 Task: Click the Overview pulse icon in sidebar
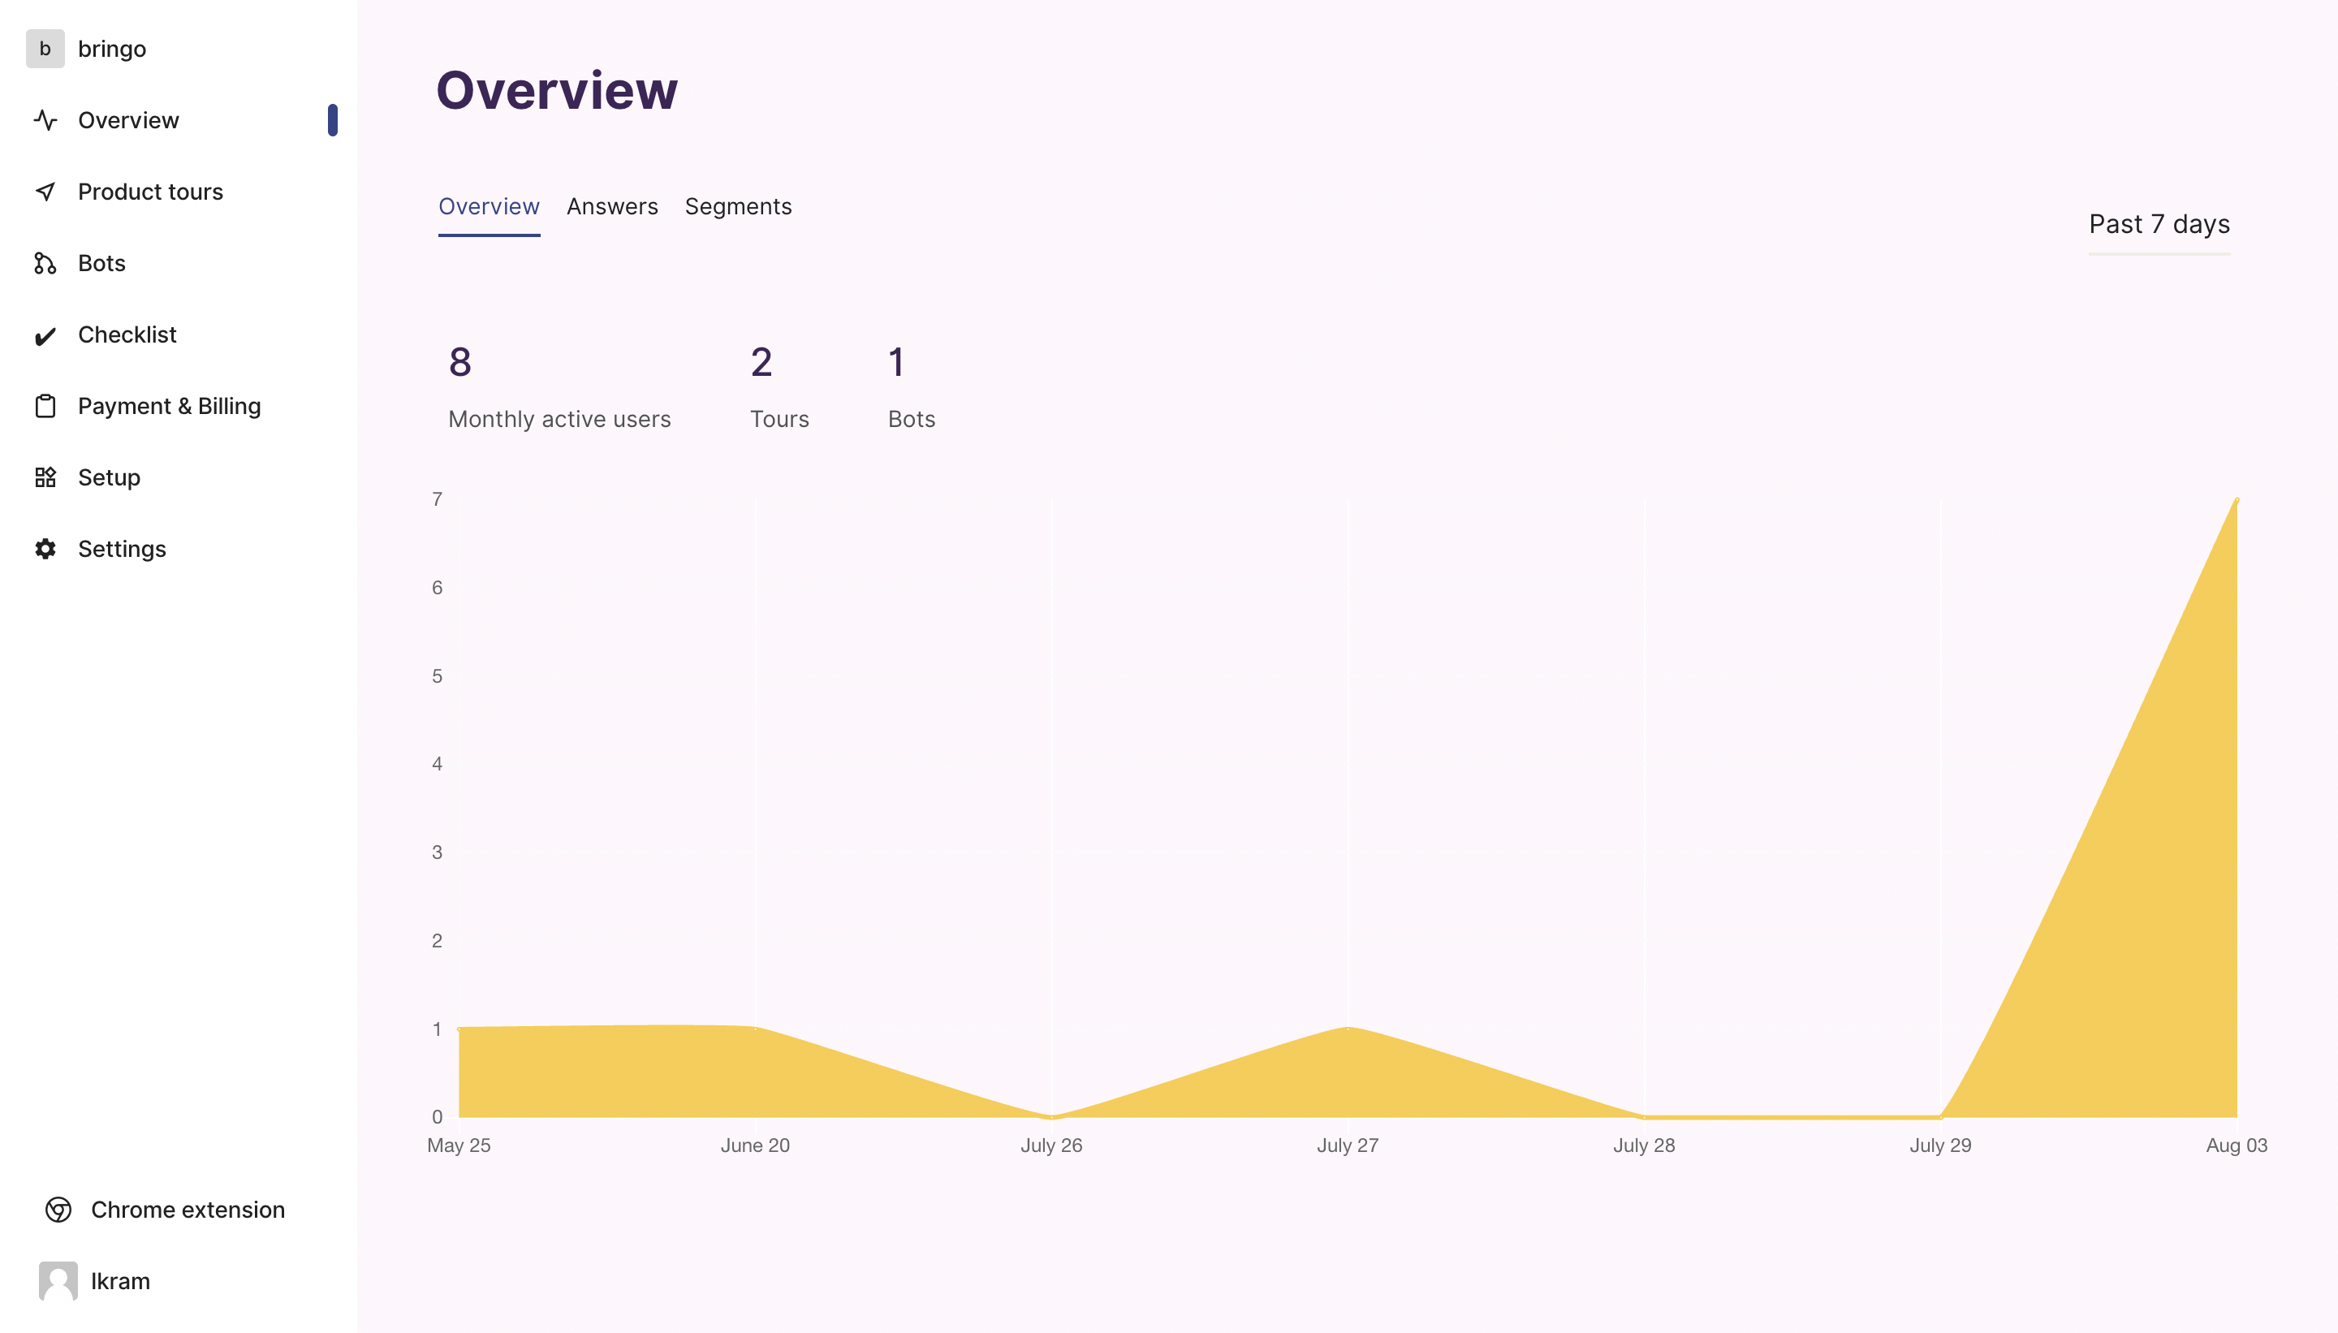click(x=45, y=120)
